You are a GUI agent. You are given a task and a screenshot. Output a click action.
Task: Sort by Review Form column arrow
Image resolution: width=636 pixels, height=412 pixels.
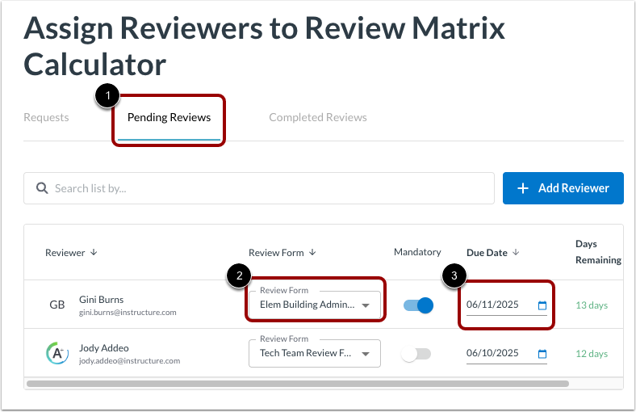coord(312,253)
